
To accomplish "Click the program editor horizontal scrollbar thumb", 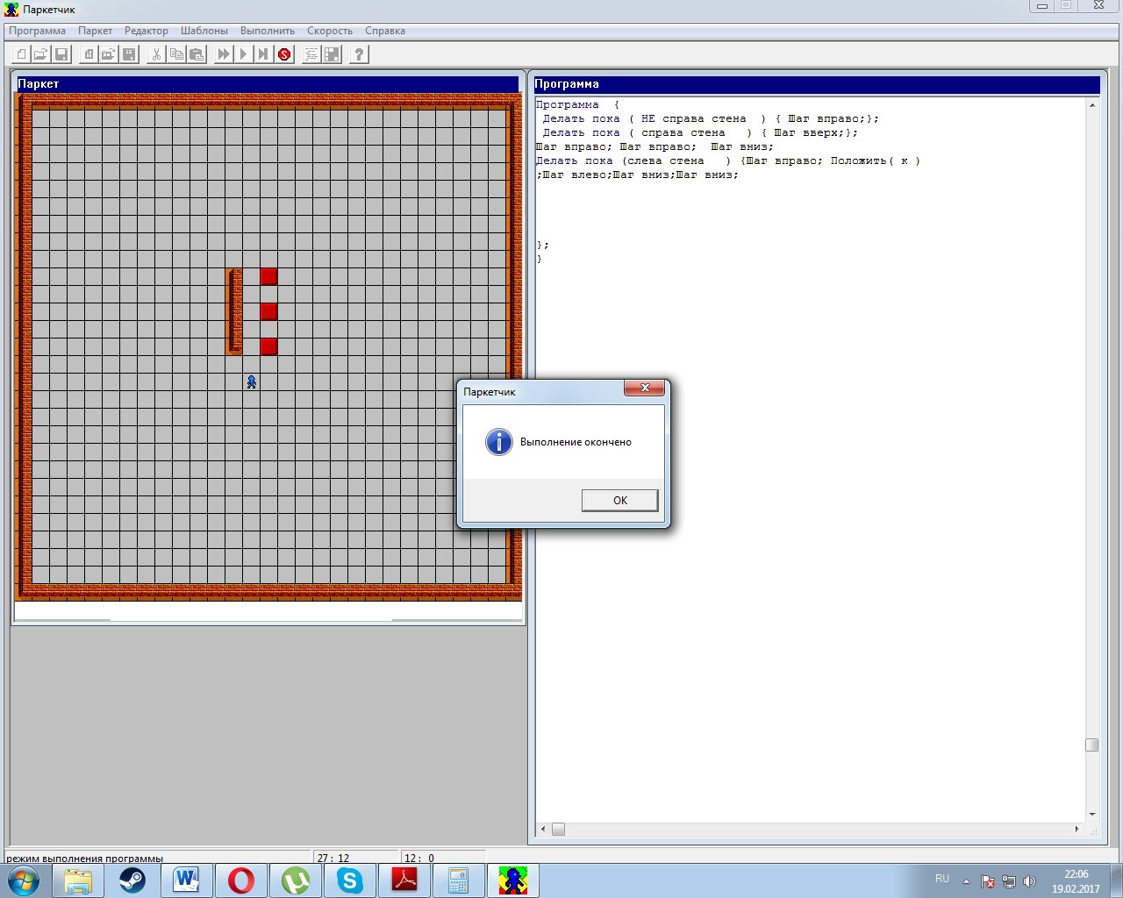I will pos(558,829).
